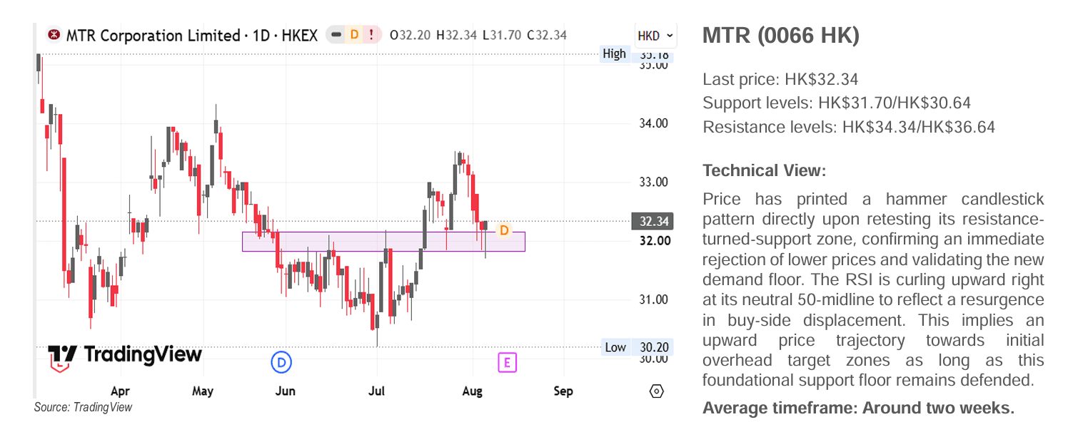Viewport: 1068px width, 432px height.
Task: Click the Jul label on time axis
Action: pos(376,391)
